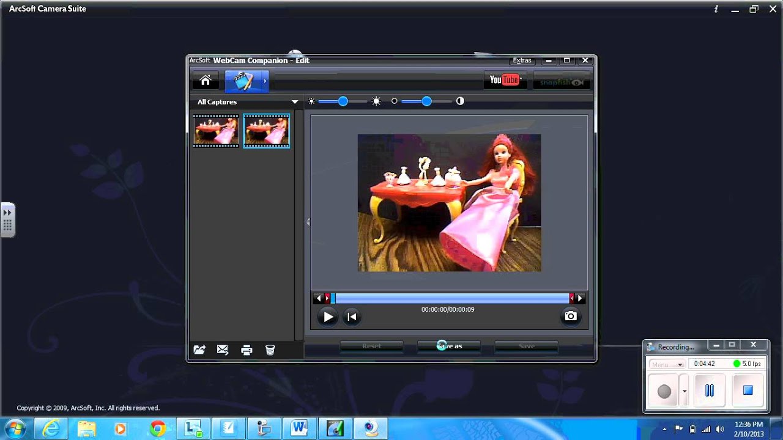Play the video clip

328,317
